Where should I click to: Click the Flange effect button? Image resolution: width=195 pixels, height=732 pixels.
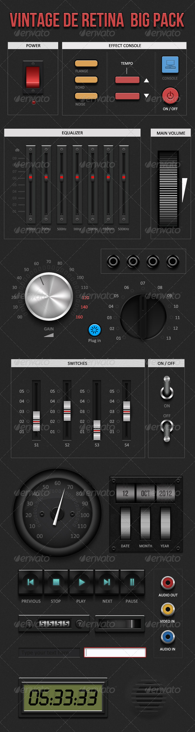click(86, 63)
